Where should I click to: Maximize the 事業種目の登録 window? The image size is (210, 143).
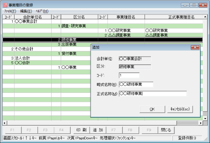click(194, 5)
